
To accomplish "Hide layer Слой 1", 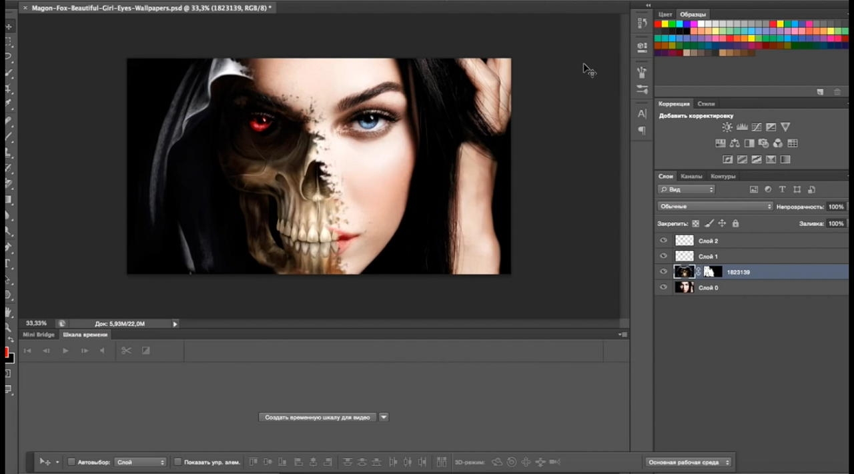I will click(x=663, y=256).
